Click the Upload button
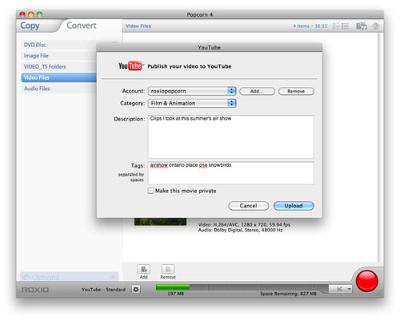Viewport: 400px width, 320px height. pos(294,206)
